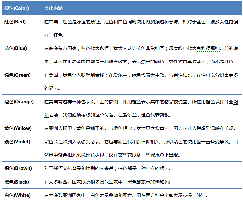Click the text '在美国有这样一种包装设计上的惯例'

click(81, 102)
